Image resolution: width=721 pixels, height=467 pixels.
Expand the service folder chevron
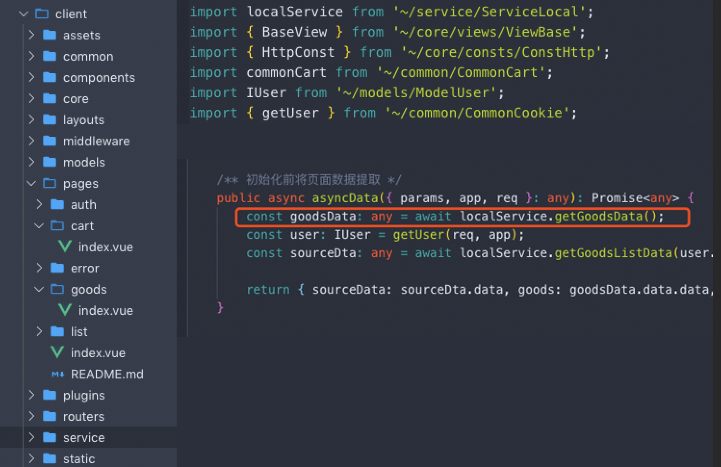point(31,438)
